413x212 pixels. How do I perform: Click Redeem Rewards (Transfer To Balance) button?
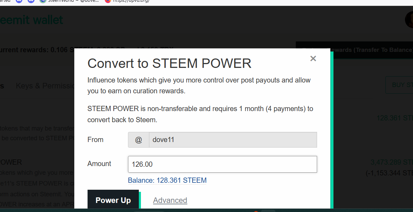point(354,50)
